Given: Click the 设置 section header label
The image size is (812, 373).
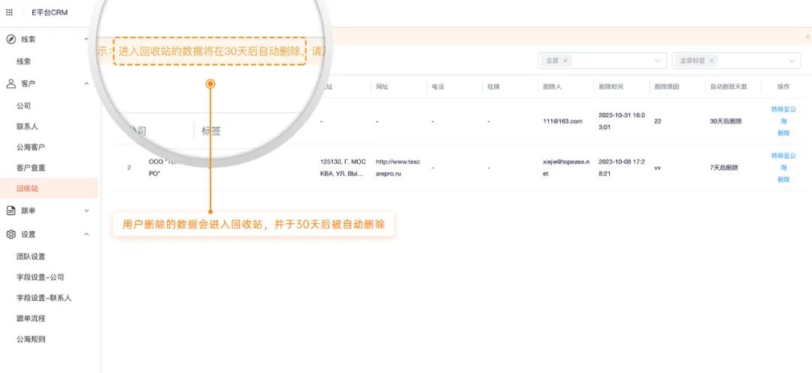Looking at the screenshot, I should [x=29, y=234].
